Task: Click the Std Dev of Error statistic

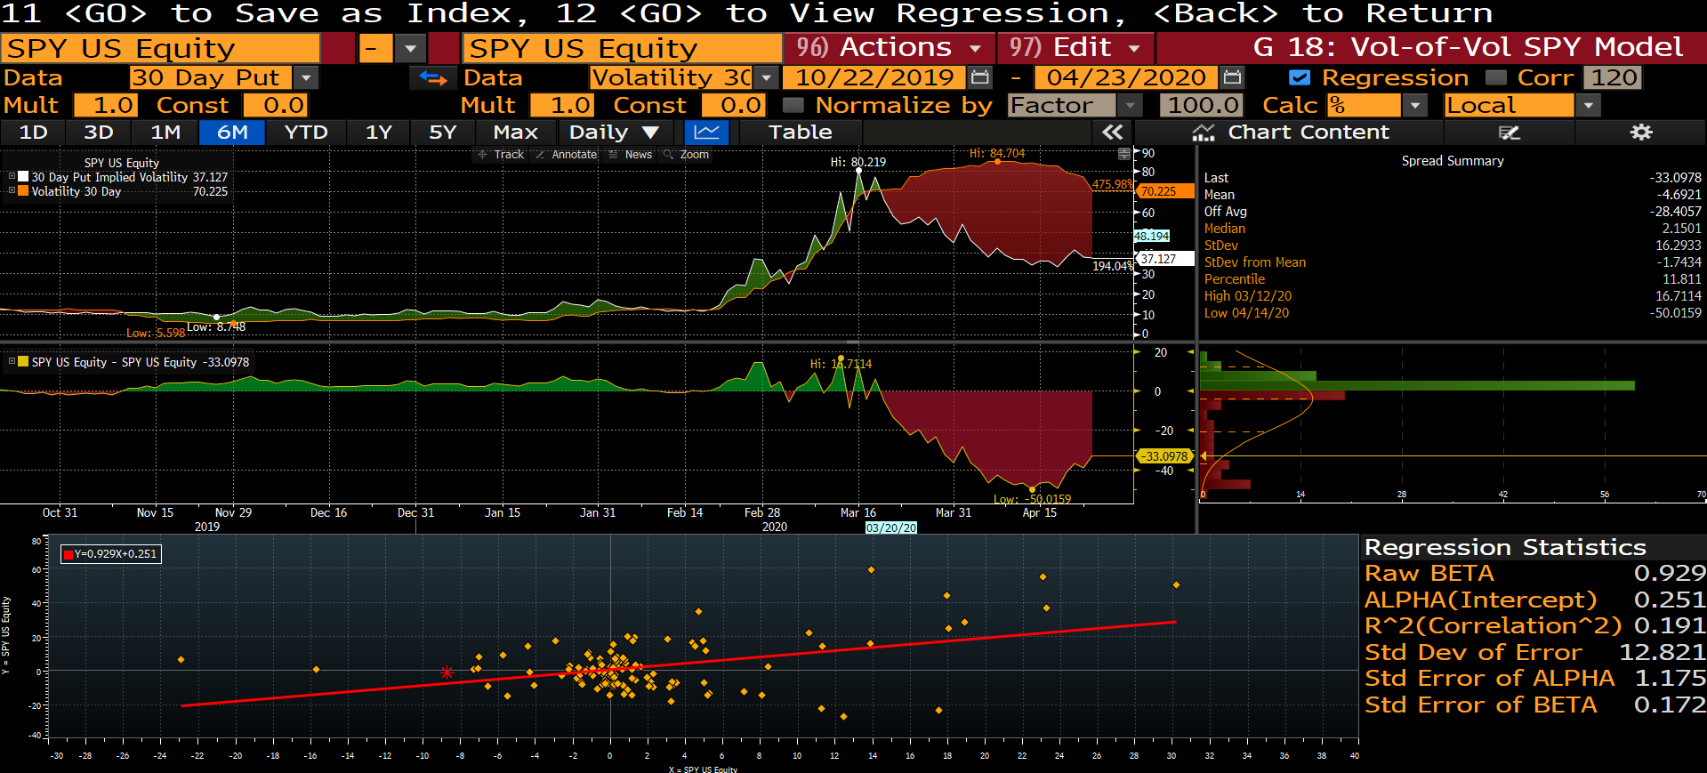Action: (1534, 653)
